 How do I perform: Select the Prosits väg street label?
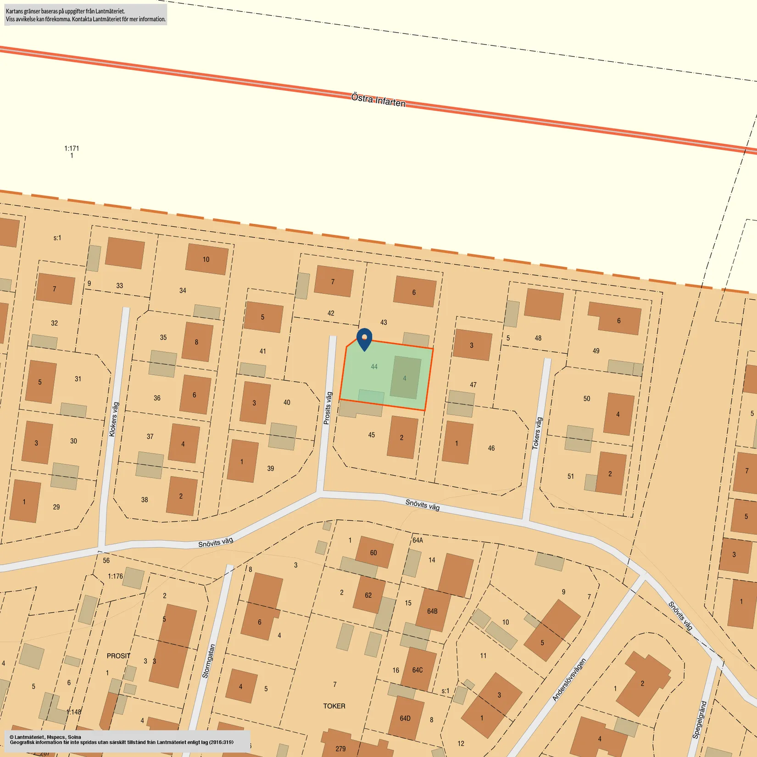point(328,408)
